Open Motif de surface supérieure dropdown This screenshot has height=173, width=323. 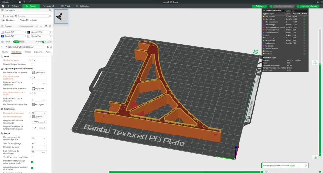click(x=39, y=72)
